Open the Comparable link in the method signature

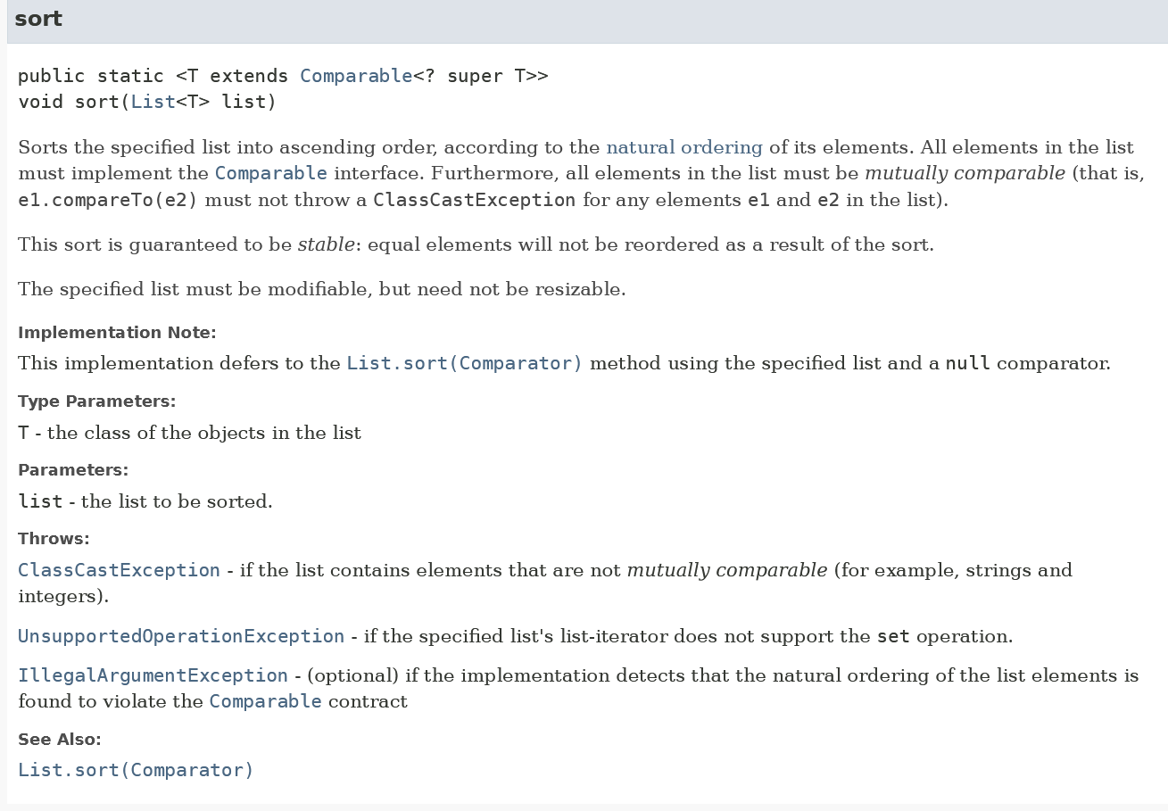pos(355,76)
